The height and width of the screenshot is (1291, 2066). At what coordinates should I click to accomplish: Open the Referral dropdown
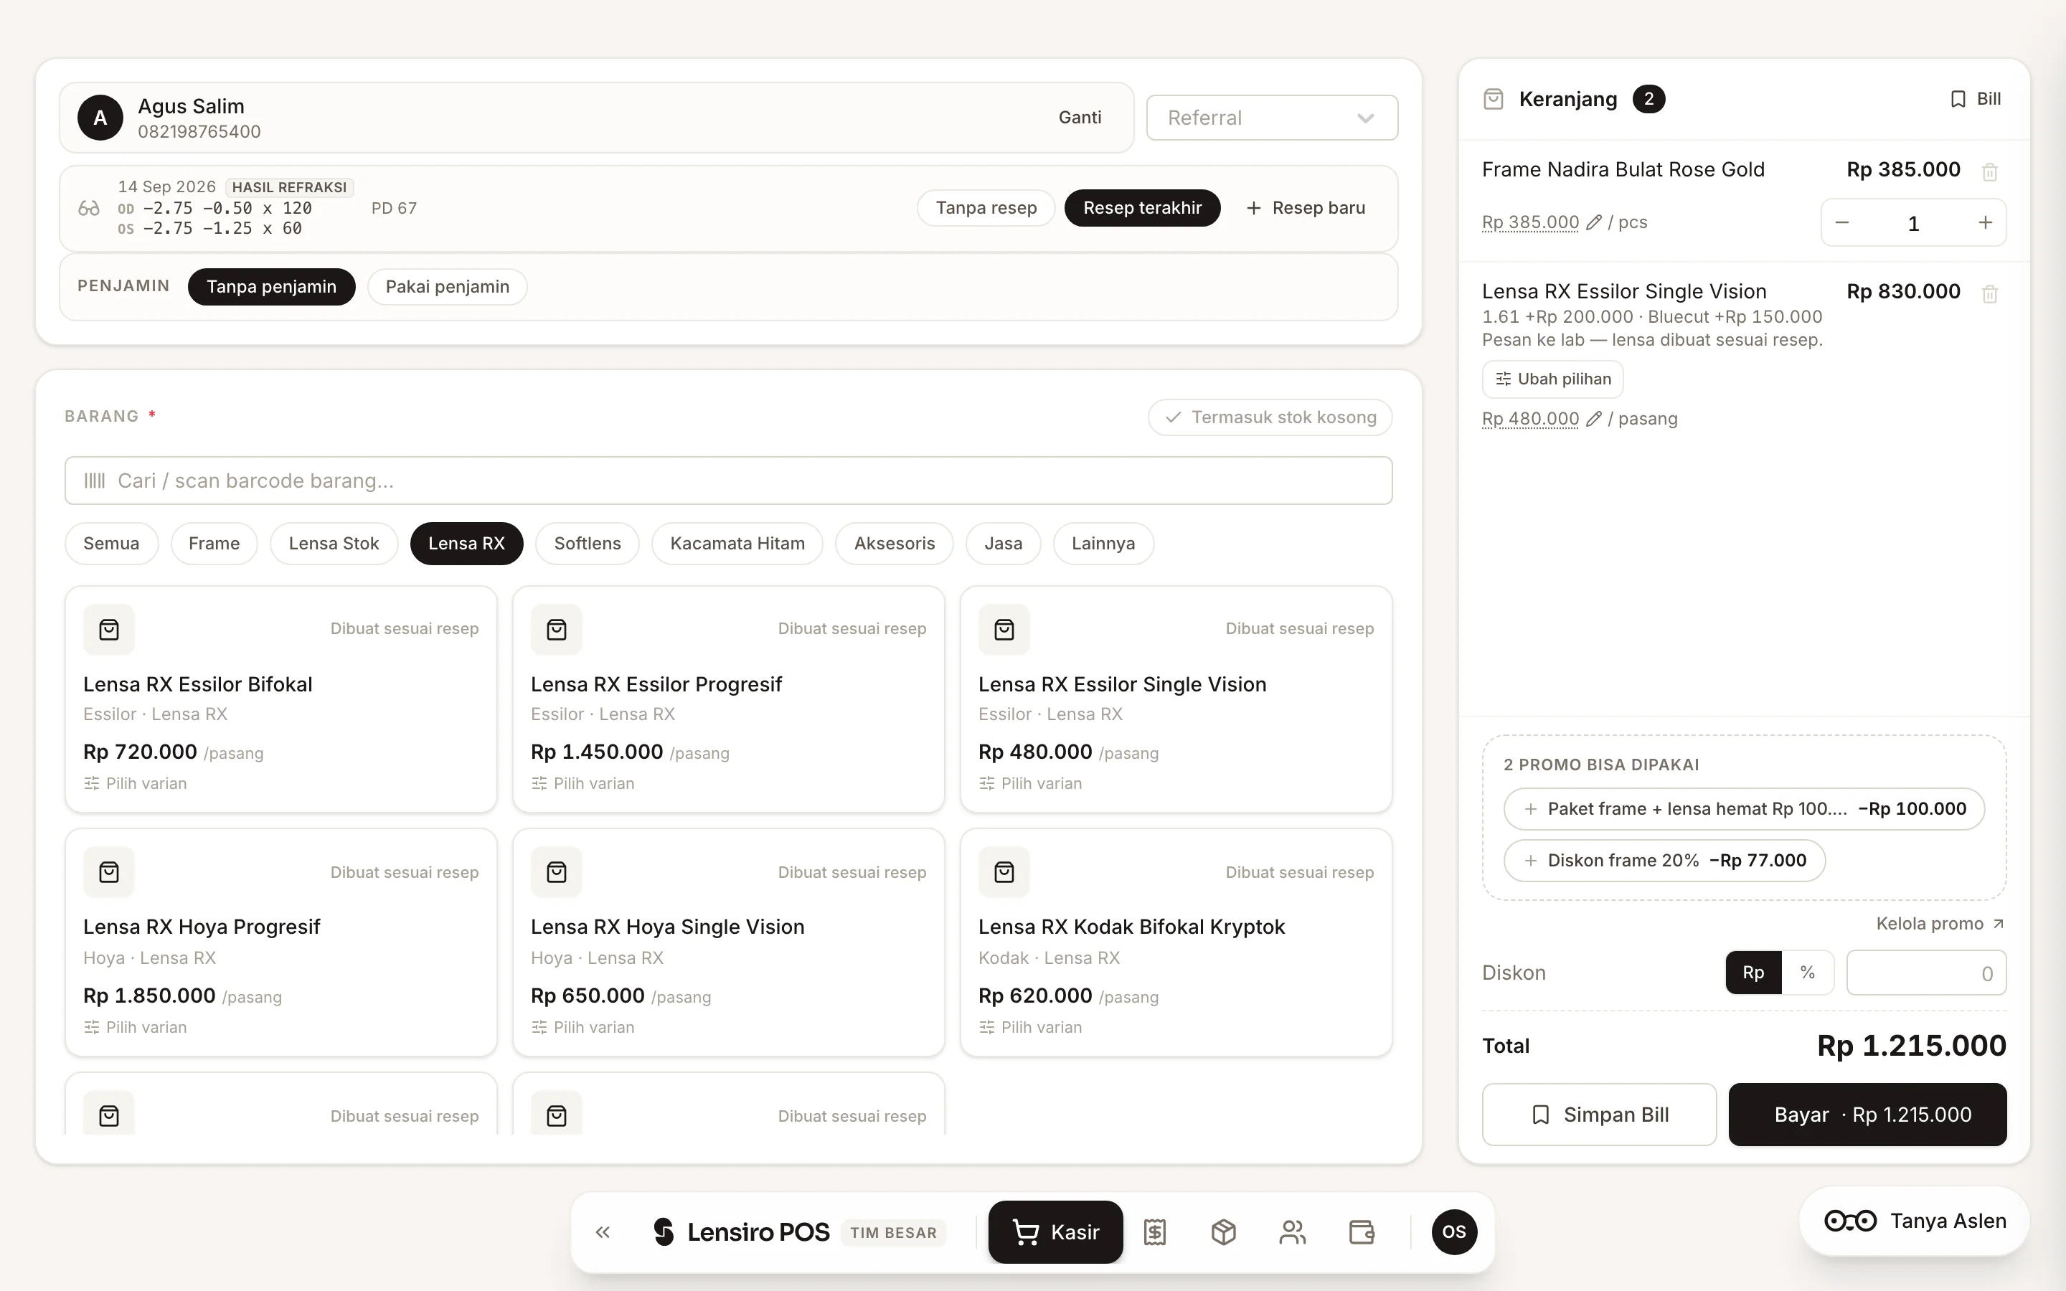coord(1272,118)
